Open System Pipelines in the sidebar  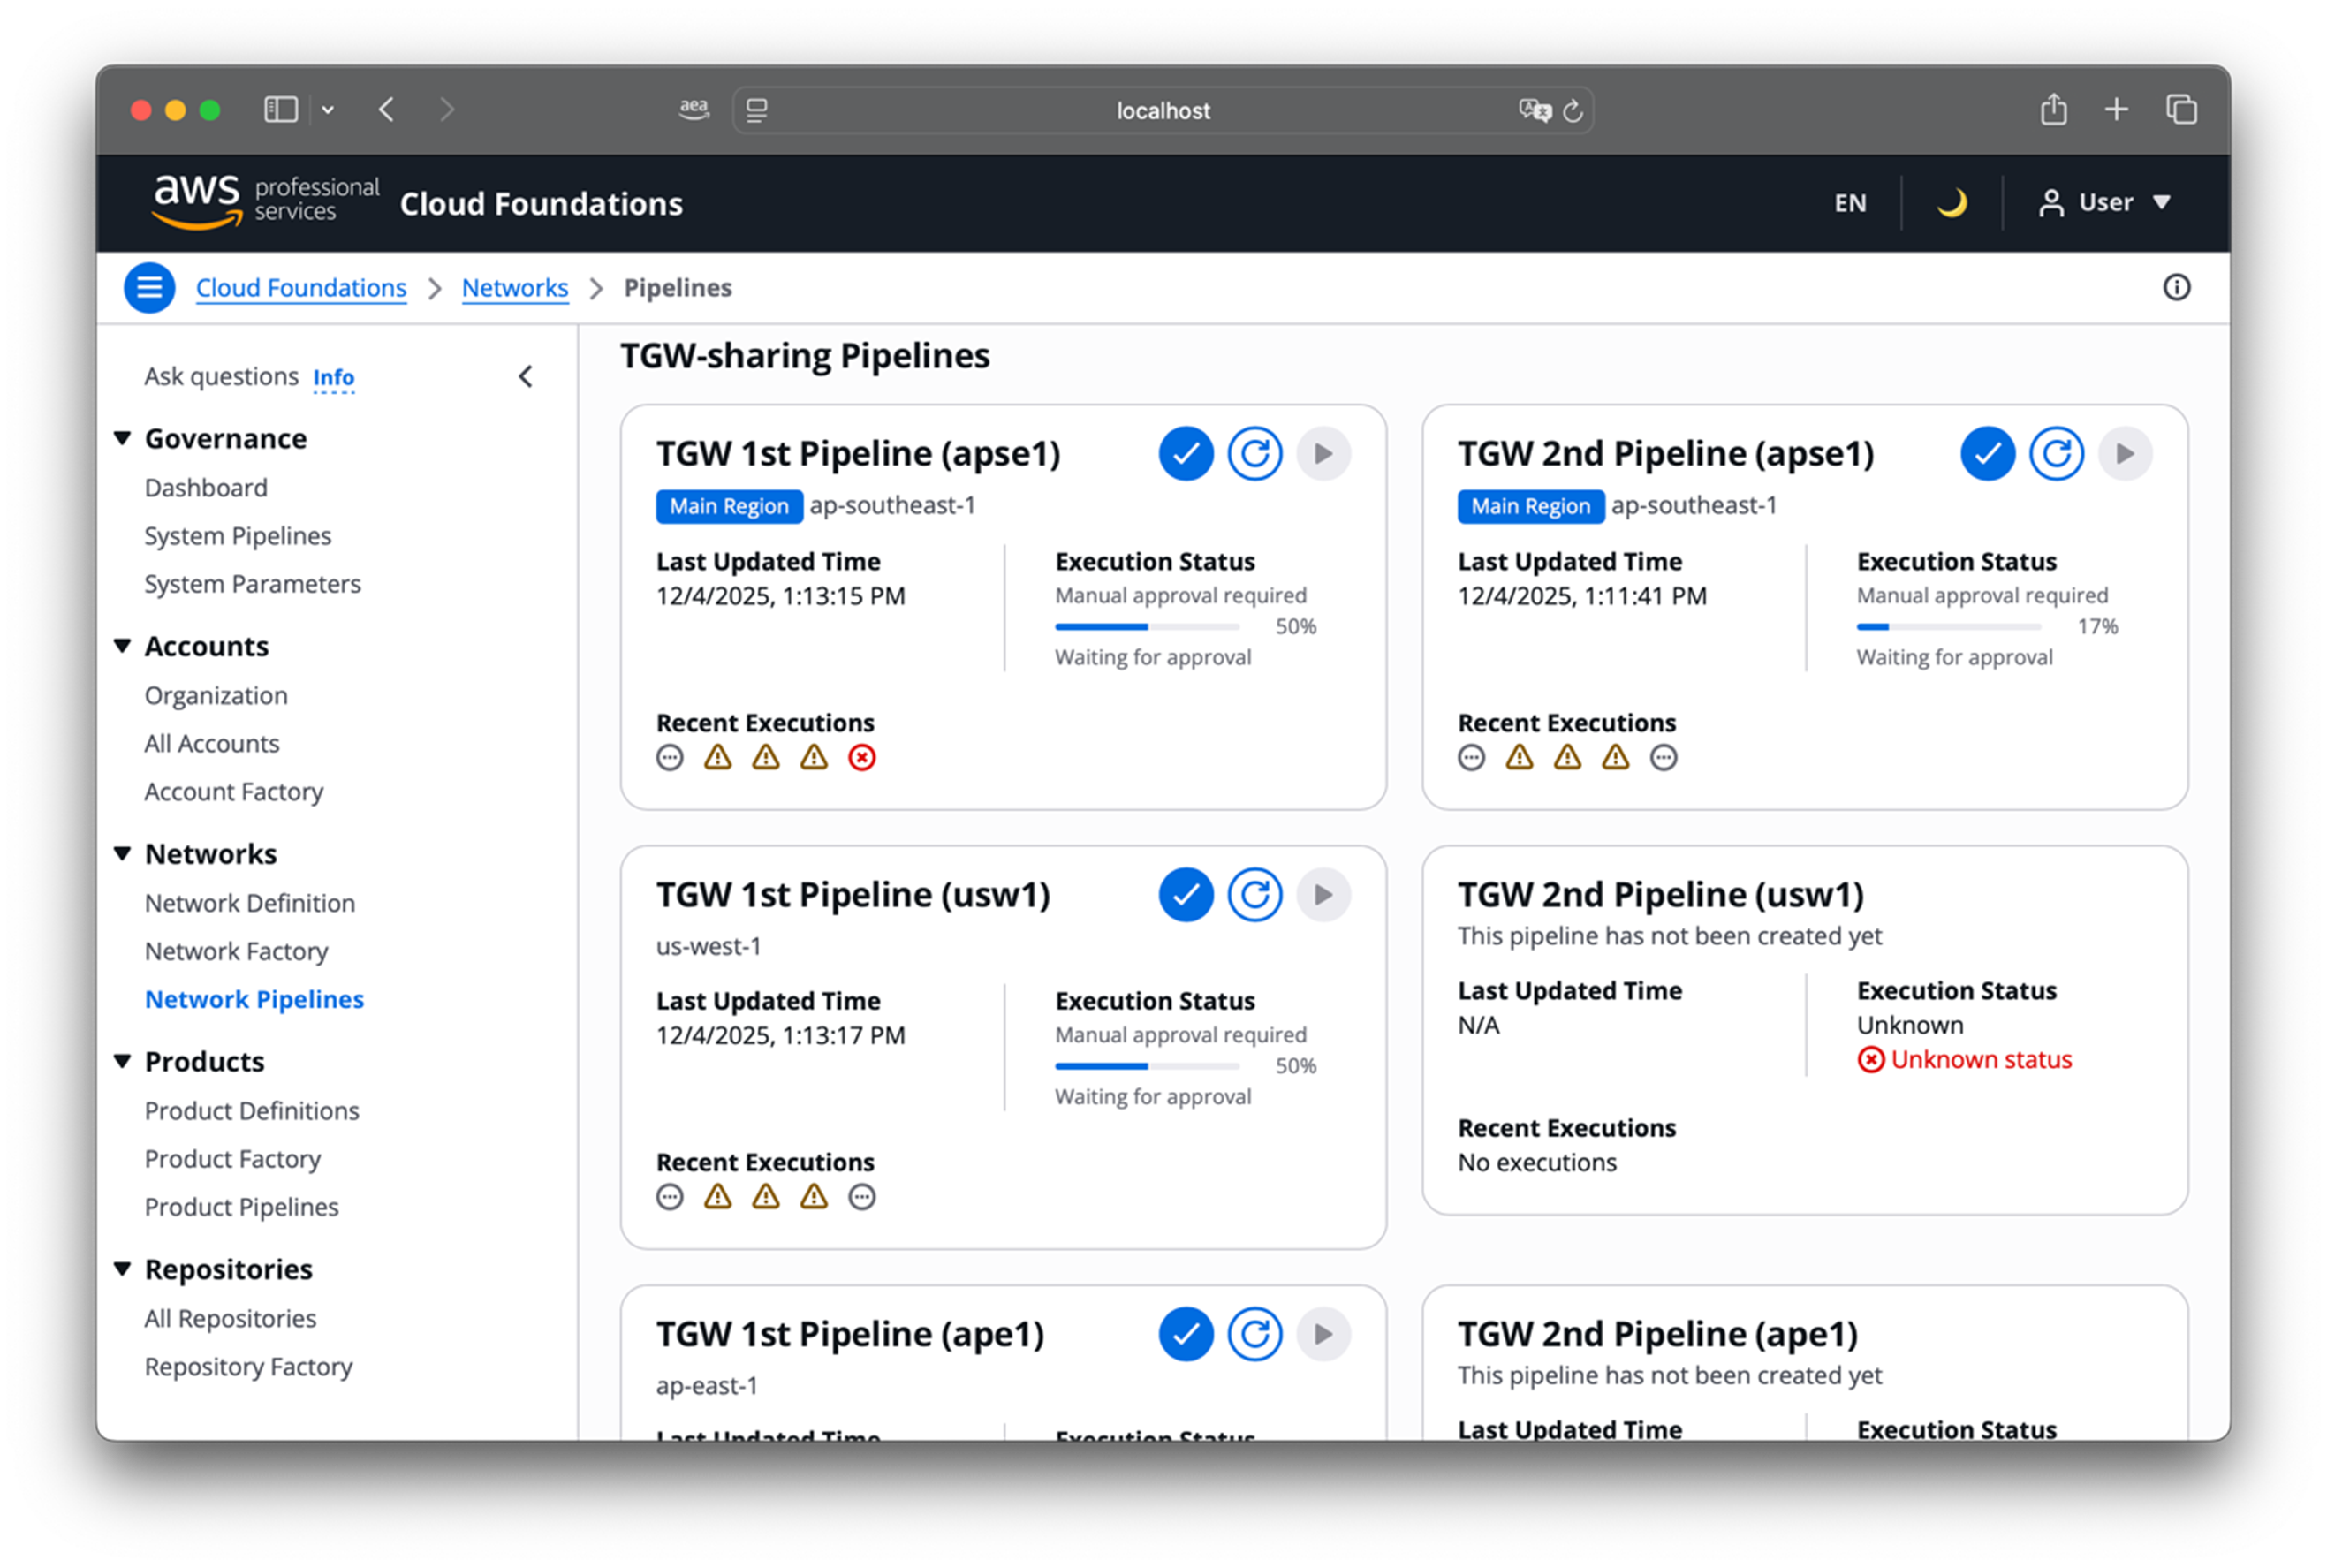point(237,536)
